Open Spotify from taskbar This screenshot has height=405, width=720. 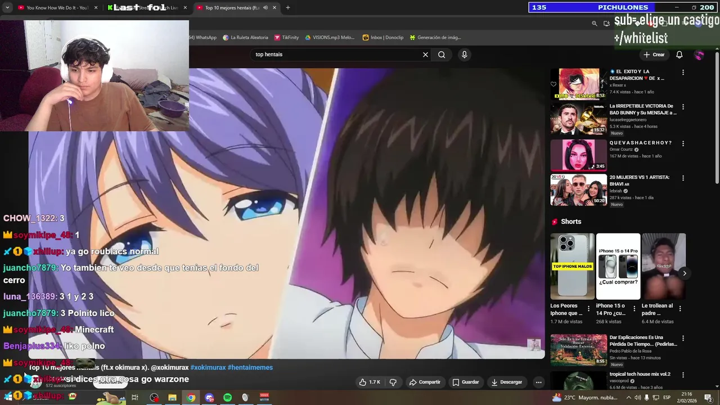click(227, 398)
